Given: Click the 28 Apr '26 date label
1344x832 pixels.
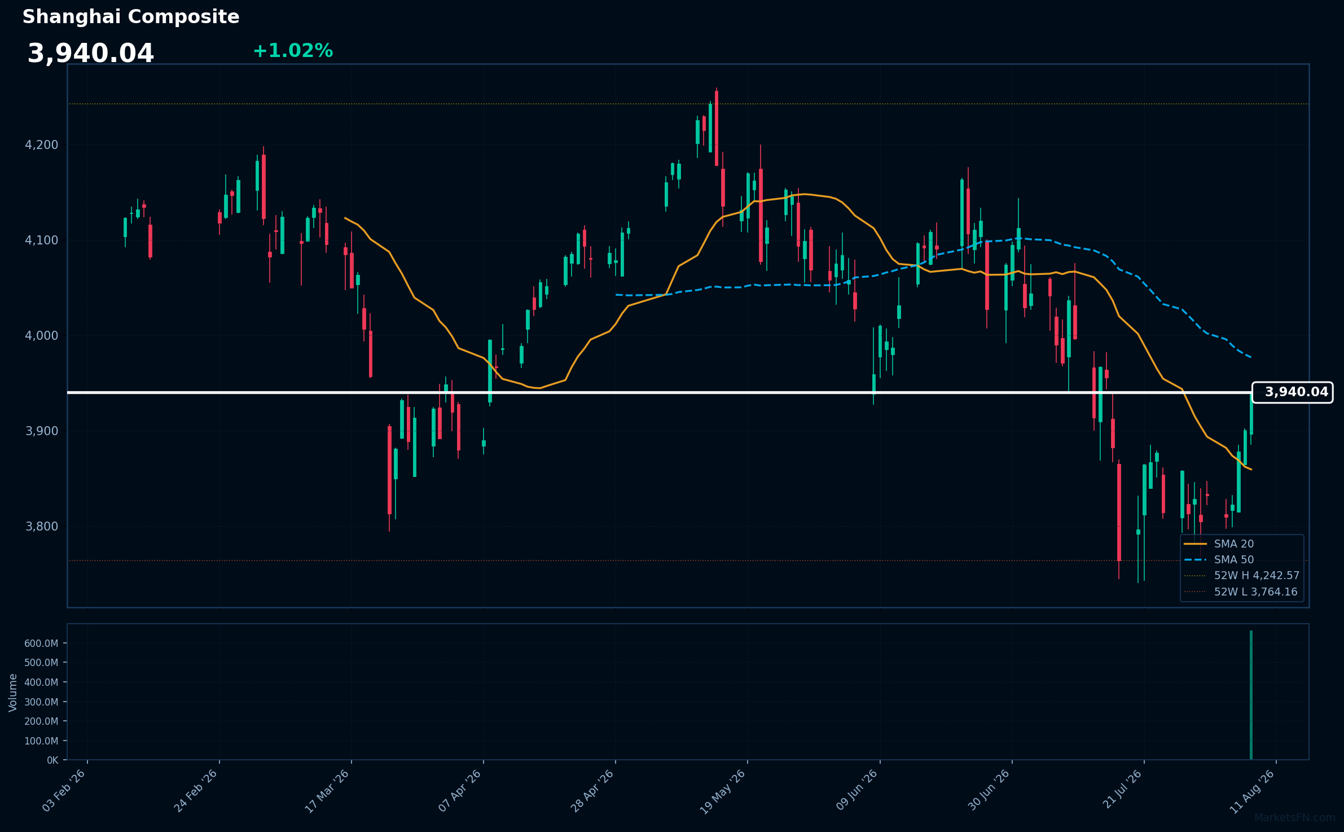Looking at the screenshot, I should [x=592, y=791].
